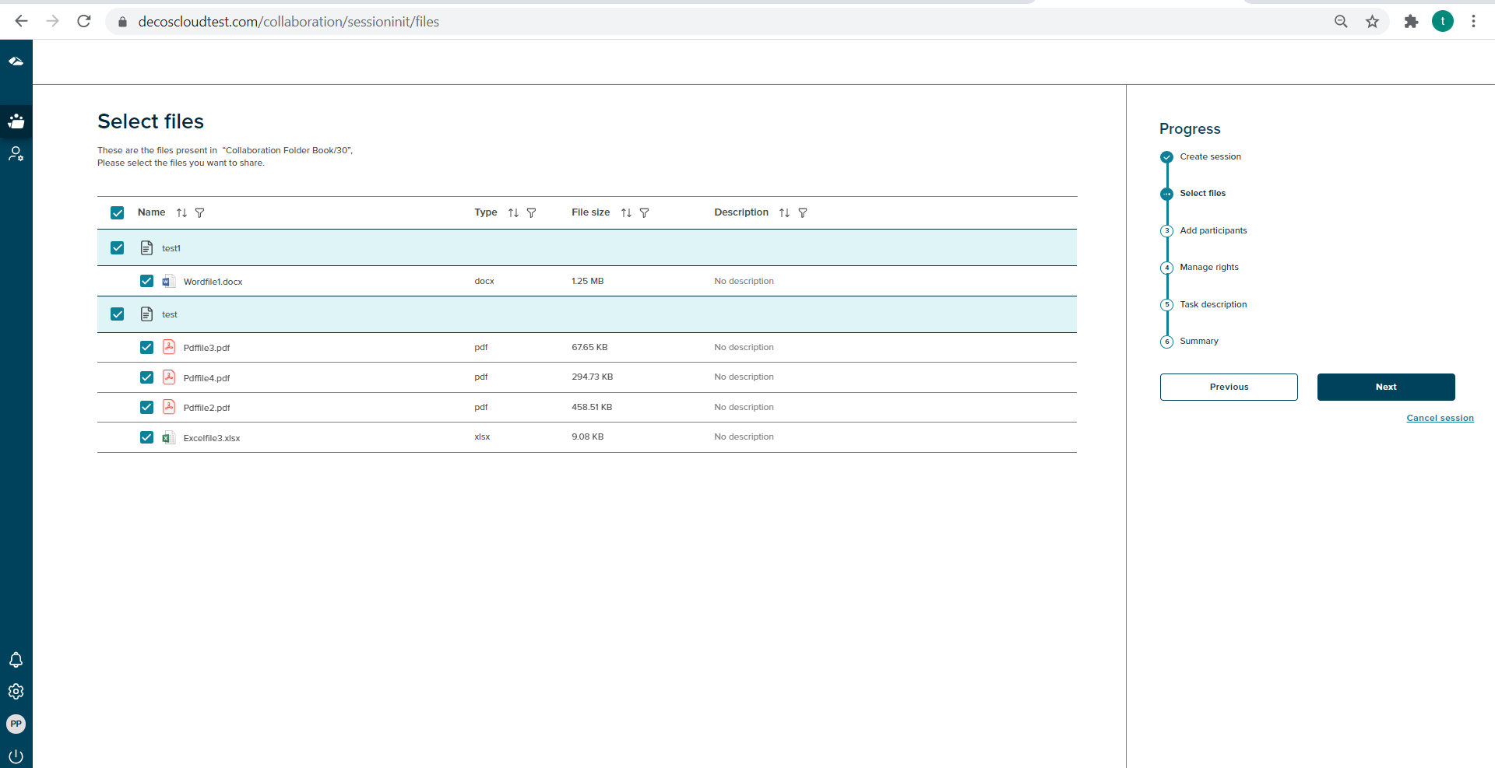The width and height of the screenshot is (1495, 768).
Task: Open the Type column filter
Action: click(531, 213)
